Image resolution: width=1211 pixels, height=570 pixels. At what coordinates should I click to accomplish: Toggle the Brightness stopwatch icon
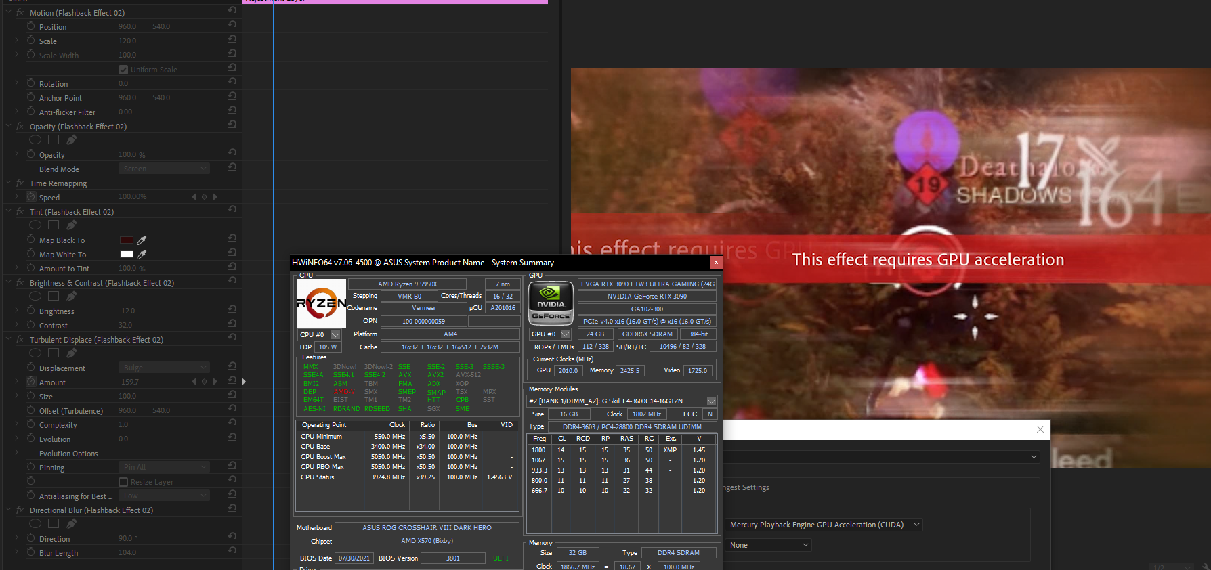coord(31,310)
